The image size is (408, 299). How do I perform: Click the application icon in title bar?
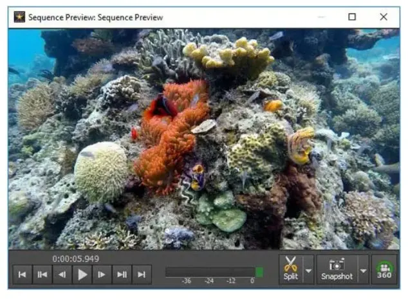[19, 17]
